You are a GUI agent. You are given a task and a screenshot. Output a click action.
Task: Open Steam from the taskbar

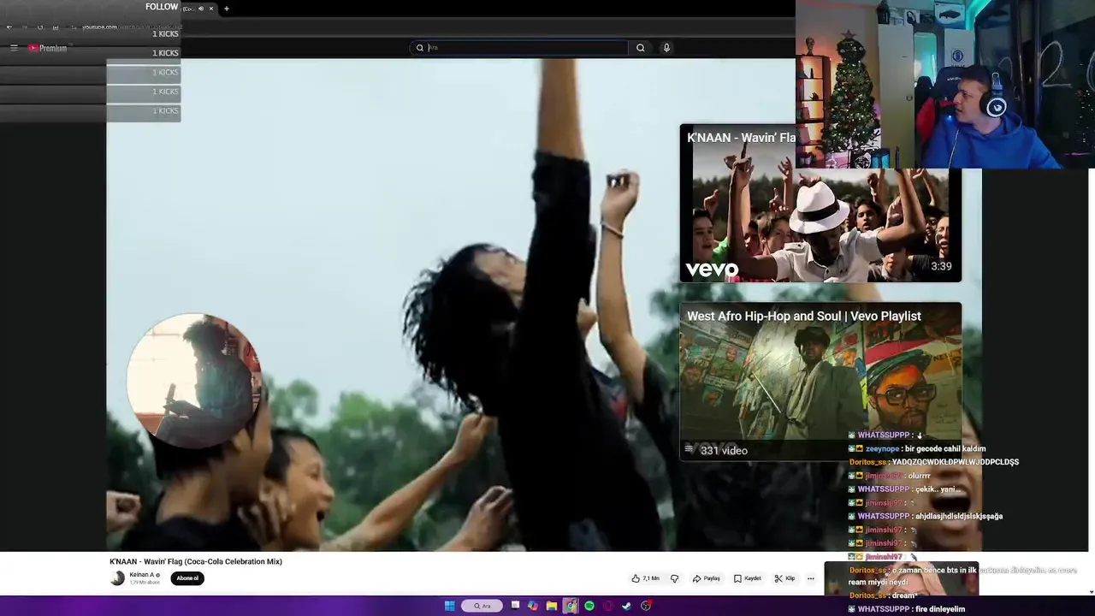pos(627,606)
